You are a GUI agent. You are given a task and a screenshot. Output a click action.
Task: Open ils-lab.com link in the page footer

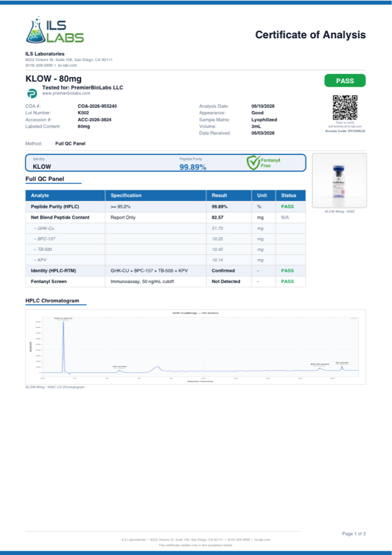click(261, 540)
